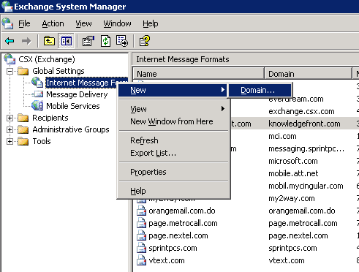The height and width of the screenshot is (272, 359).
Task: Click the sprintpcs.com domain cell
Action: pos(292,248)
